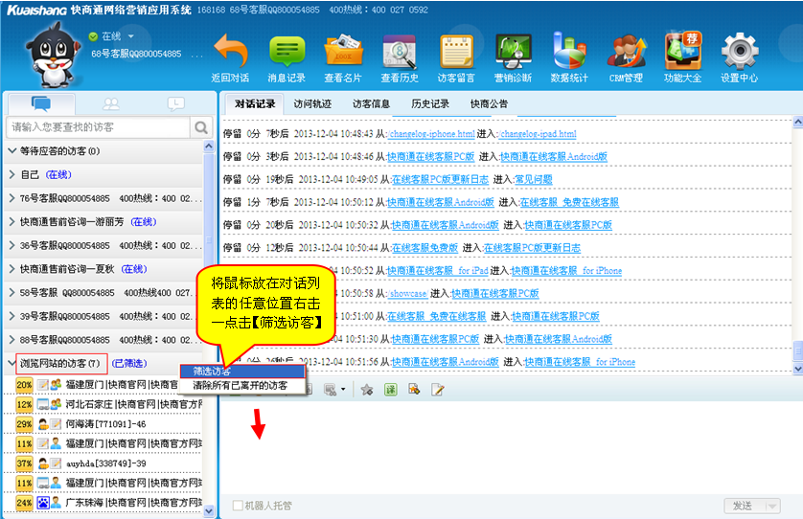
Task: Click the visitor search input field
Action: [x=98, y=127]
